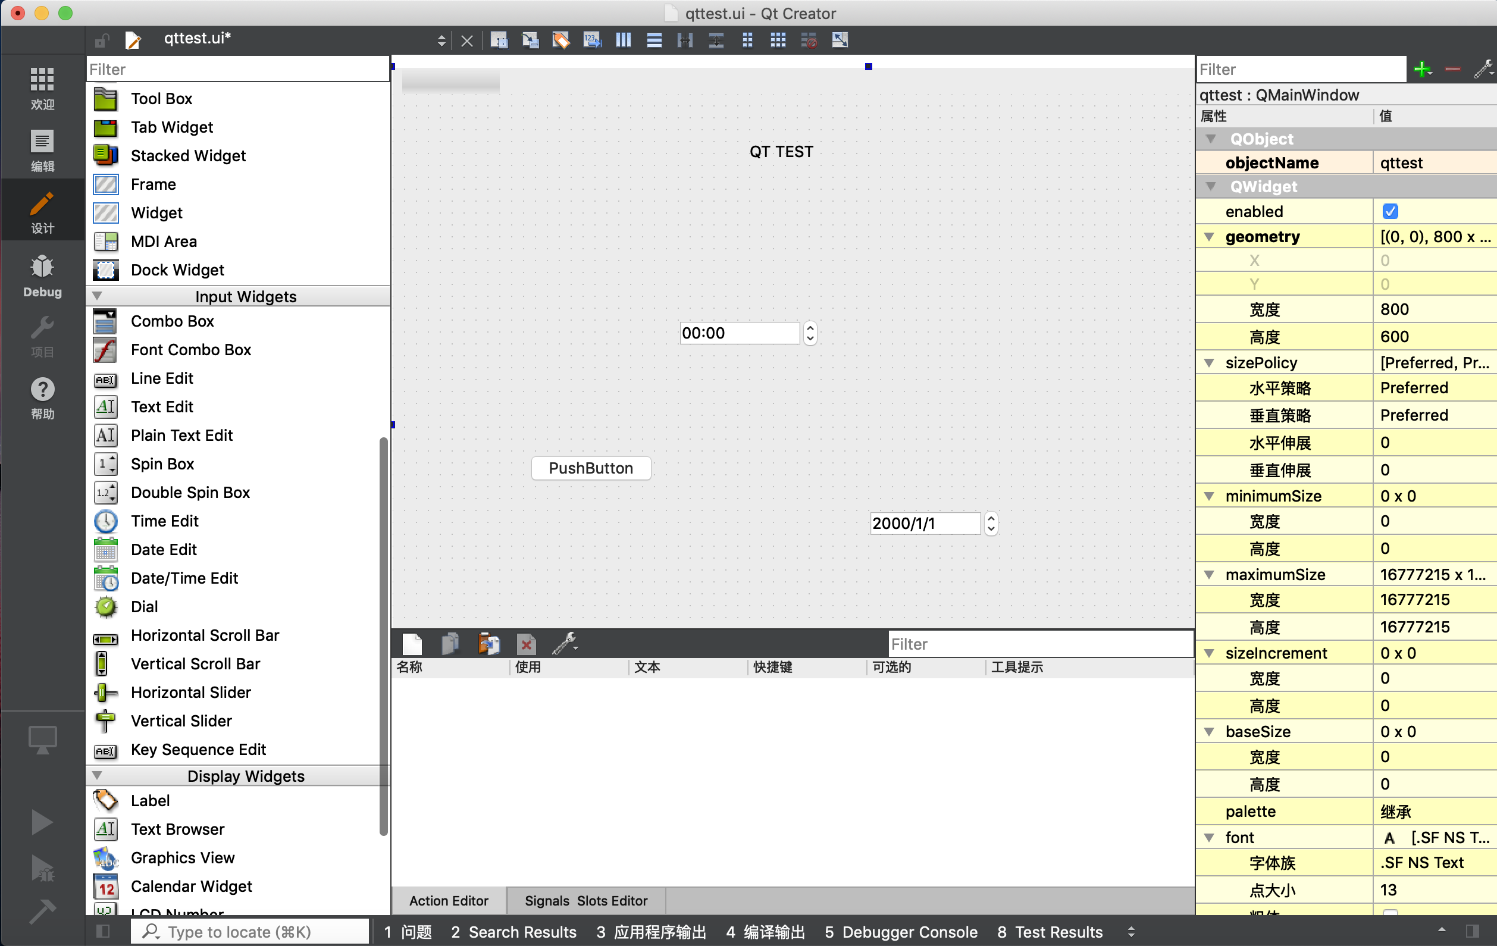The image size is (1497, 946).
Task: Lay out vertically in splitter
Action: [716, 40]
